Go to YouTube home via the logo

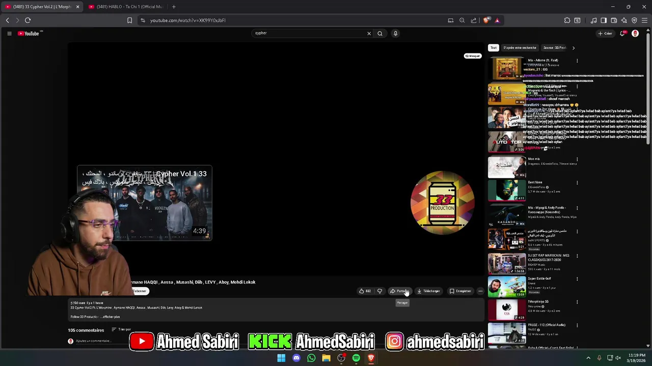click(x=29, y=34)
